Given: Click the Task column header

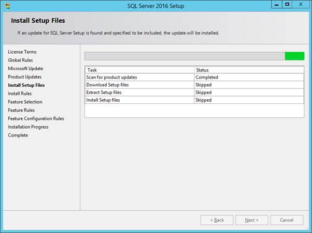Looking at the screenshot, I should (x=139, y=70).
